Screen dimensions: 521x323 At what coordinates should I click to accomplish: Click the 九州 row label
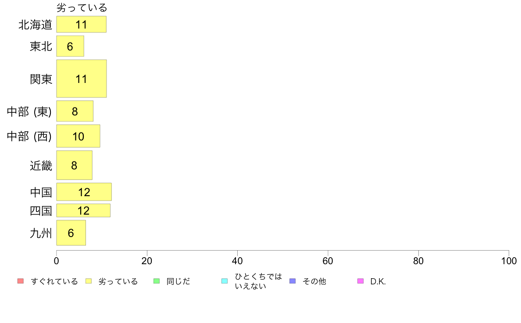[41, 233]
